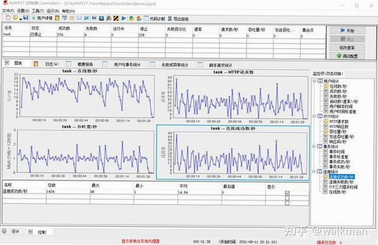Viewport: 378px width, 245px height.
Task: Open the 工具(T) menu
Action: point(38,11)
